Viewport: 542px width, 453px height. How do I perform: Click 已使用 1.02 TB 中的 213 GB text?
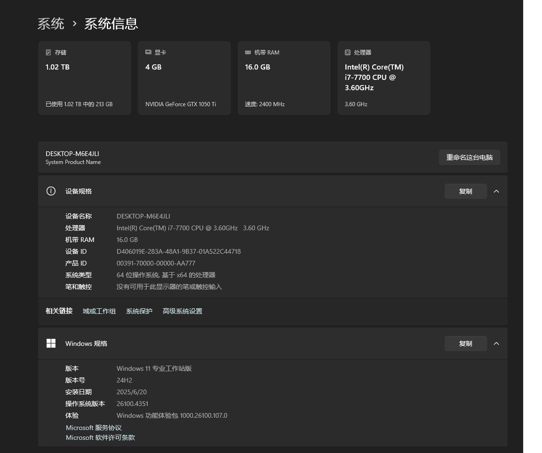click(79, 104)
